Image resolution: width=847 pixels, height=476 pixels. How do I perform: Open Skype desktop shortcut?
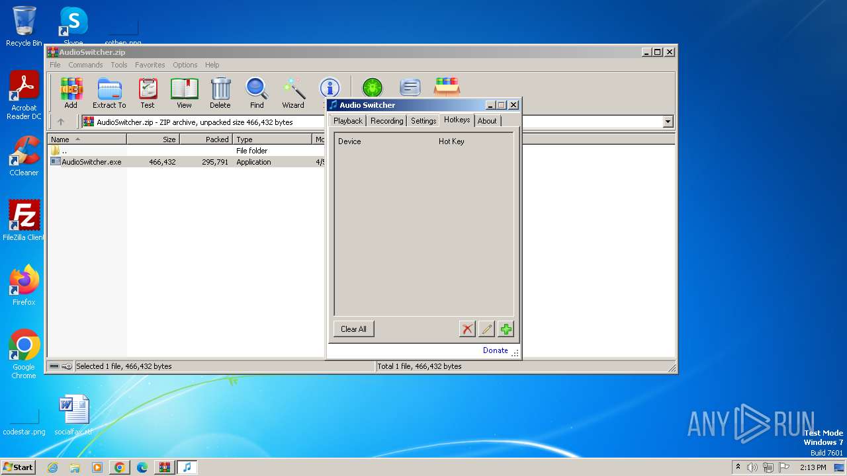73,26
